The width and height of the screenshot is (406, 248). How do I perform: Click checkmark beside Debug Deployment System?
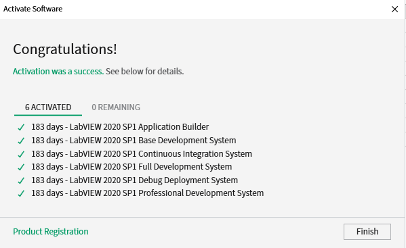coord(21,180)
